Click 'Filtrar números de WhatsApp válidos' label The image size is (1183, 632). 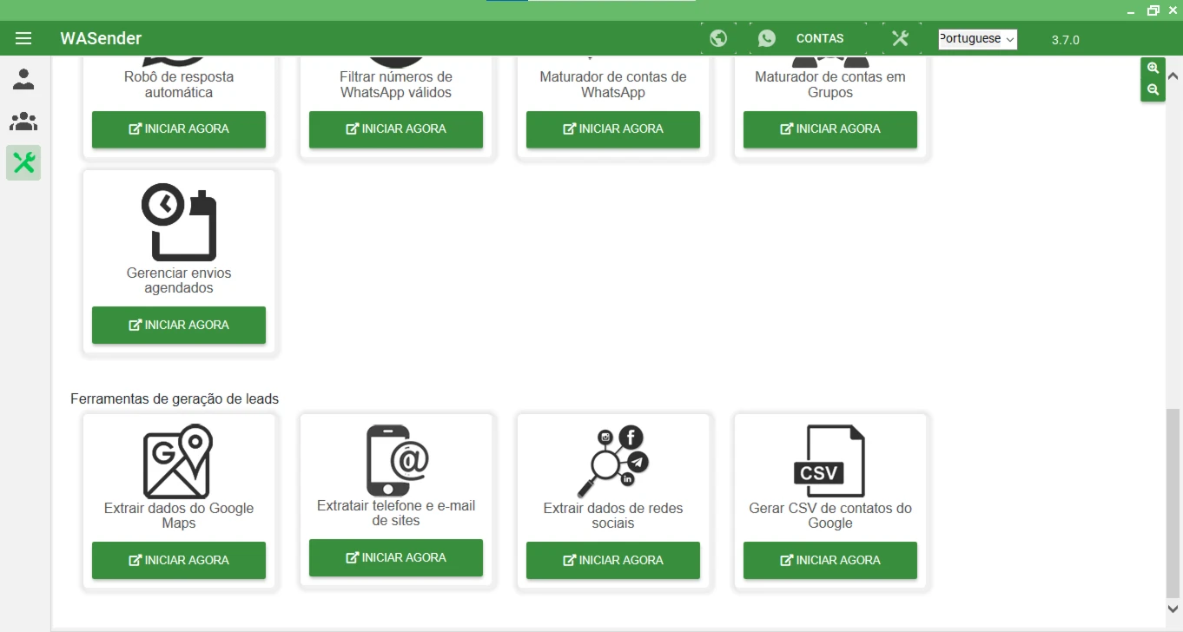(396, 84)
